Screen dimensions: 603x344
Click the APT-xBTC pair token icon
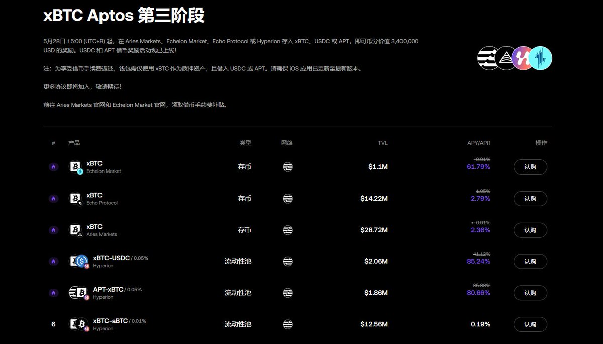coord(78,293)
